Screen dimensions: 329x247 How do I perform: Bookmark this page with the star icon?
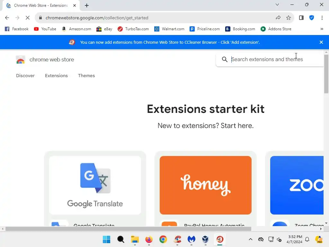[x=289, y=18]
